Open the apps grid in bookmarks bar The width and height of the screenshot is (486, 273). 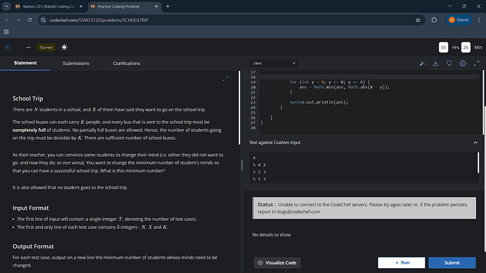(6, 32)
